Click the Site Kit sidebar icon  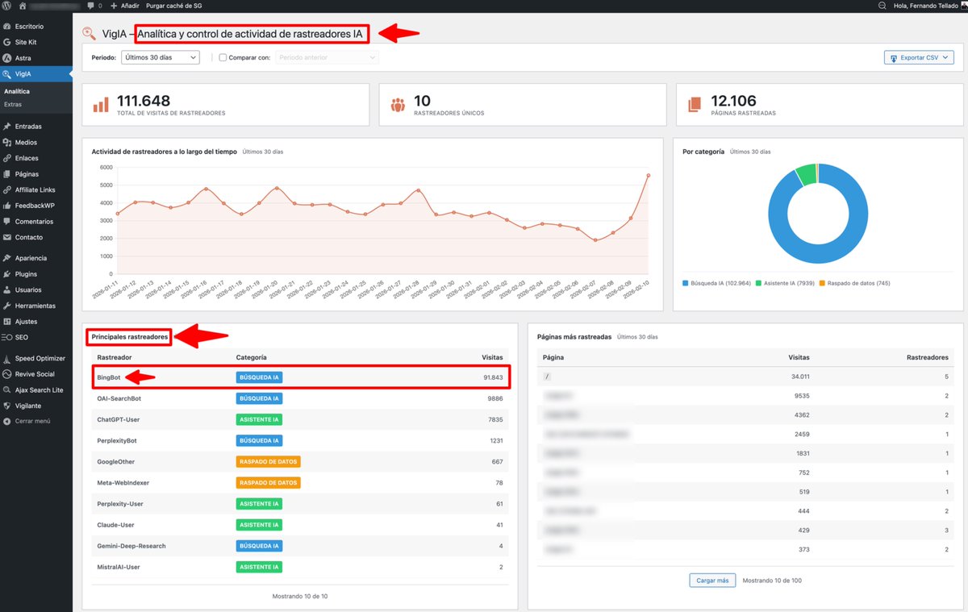7,42
